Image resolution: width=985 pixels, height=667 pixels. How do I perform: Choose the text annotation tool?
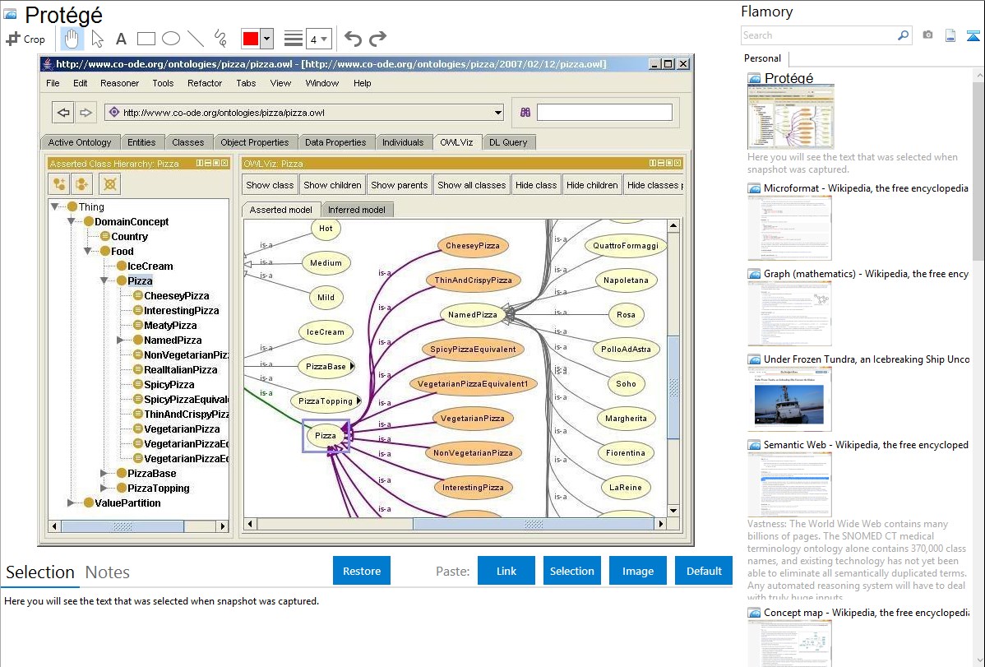(x=121, y=39)
